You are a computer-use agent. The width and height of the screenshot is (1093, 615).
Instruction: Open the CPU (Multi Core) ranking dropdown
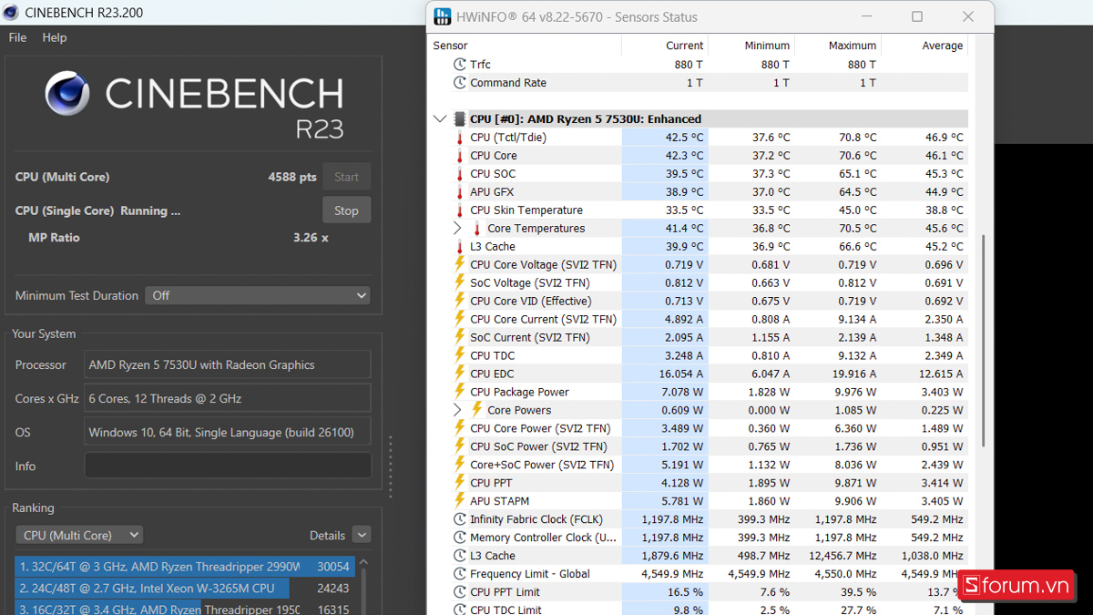(x=79, y=535)
